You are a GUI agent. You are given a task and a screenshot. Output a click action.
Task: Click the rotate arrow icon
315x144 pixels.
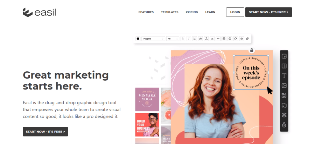(236, 39)
